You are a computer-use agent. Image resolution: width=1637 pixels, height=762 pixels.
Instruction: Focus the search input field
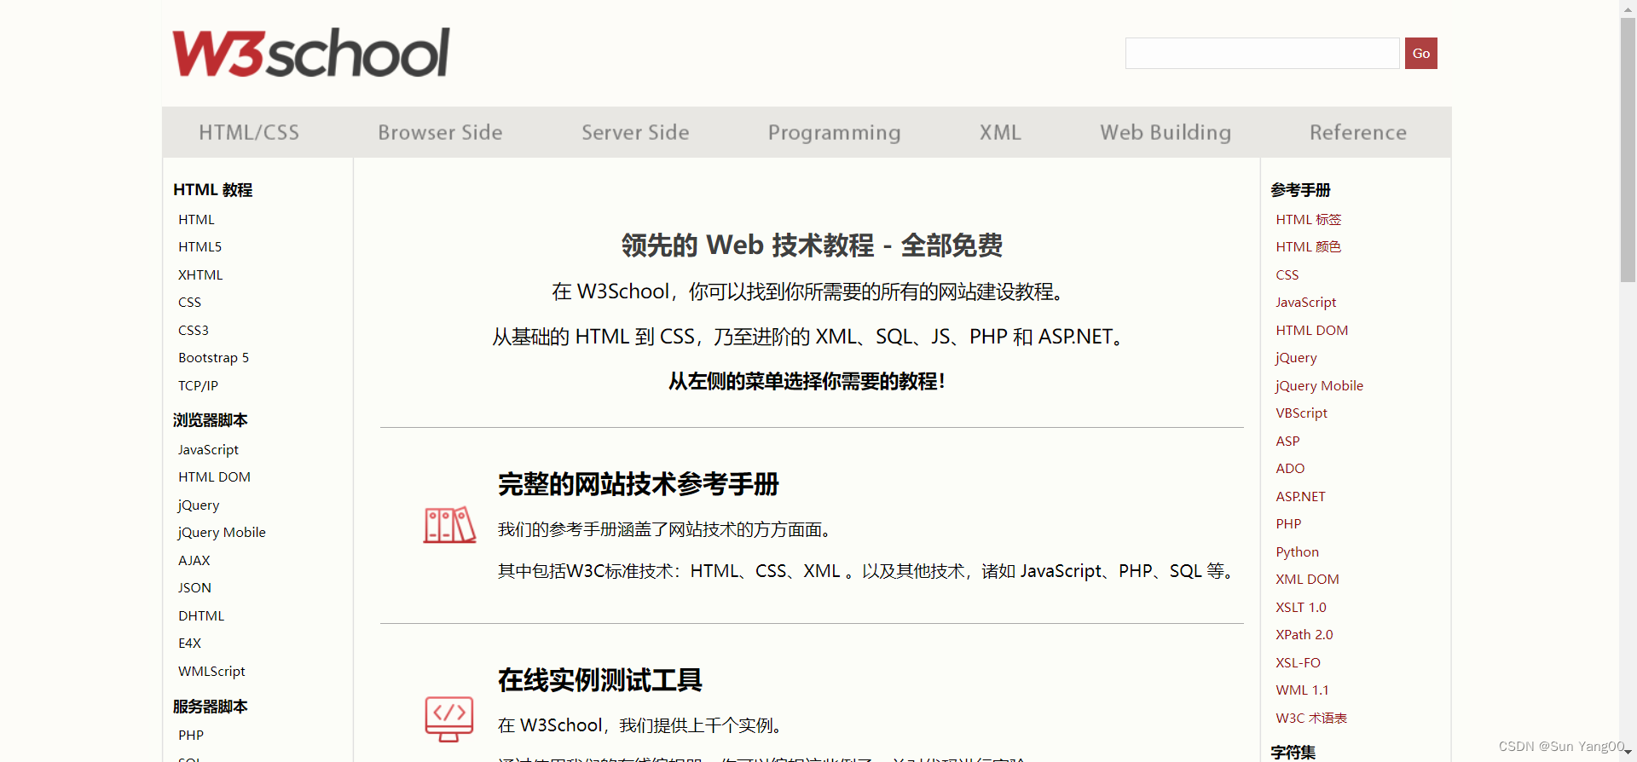[1263, 54]
